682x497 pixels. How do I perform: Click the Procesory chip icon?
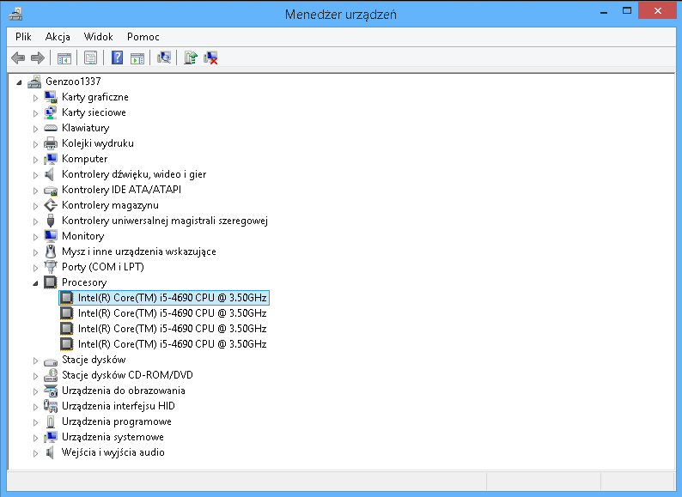coord(51,282)
